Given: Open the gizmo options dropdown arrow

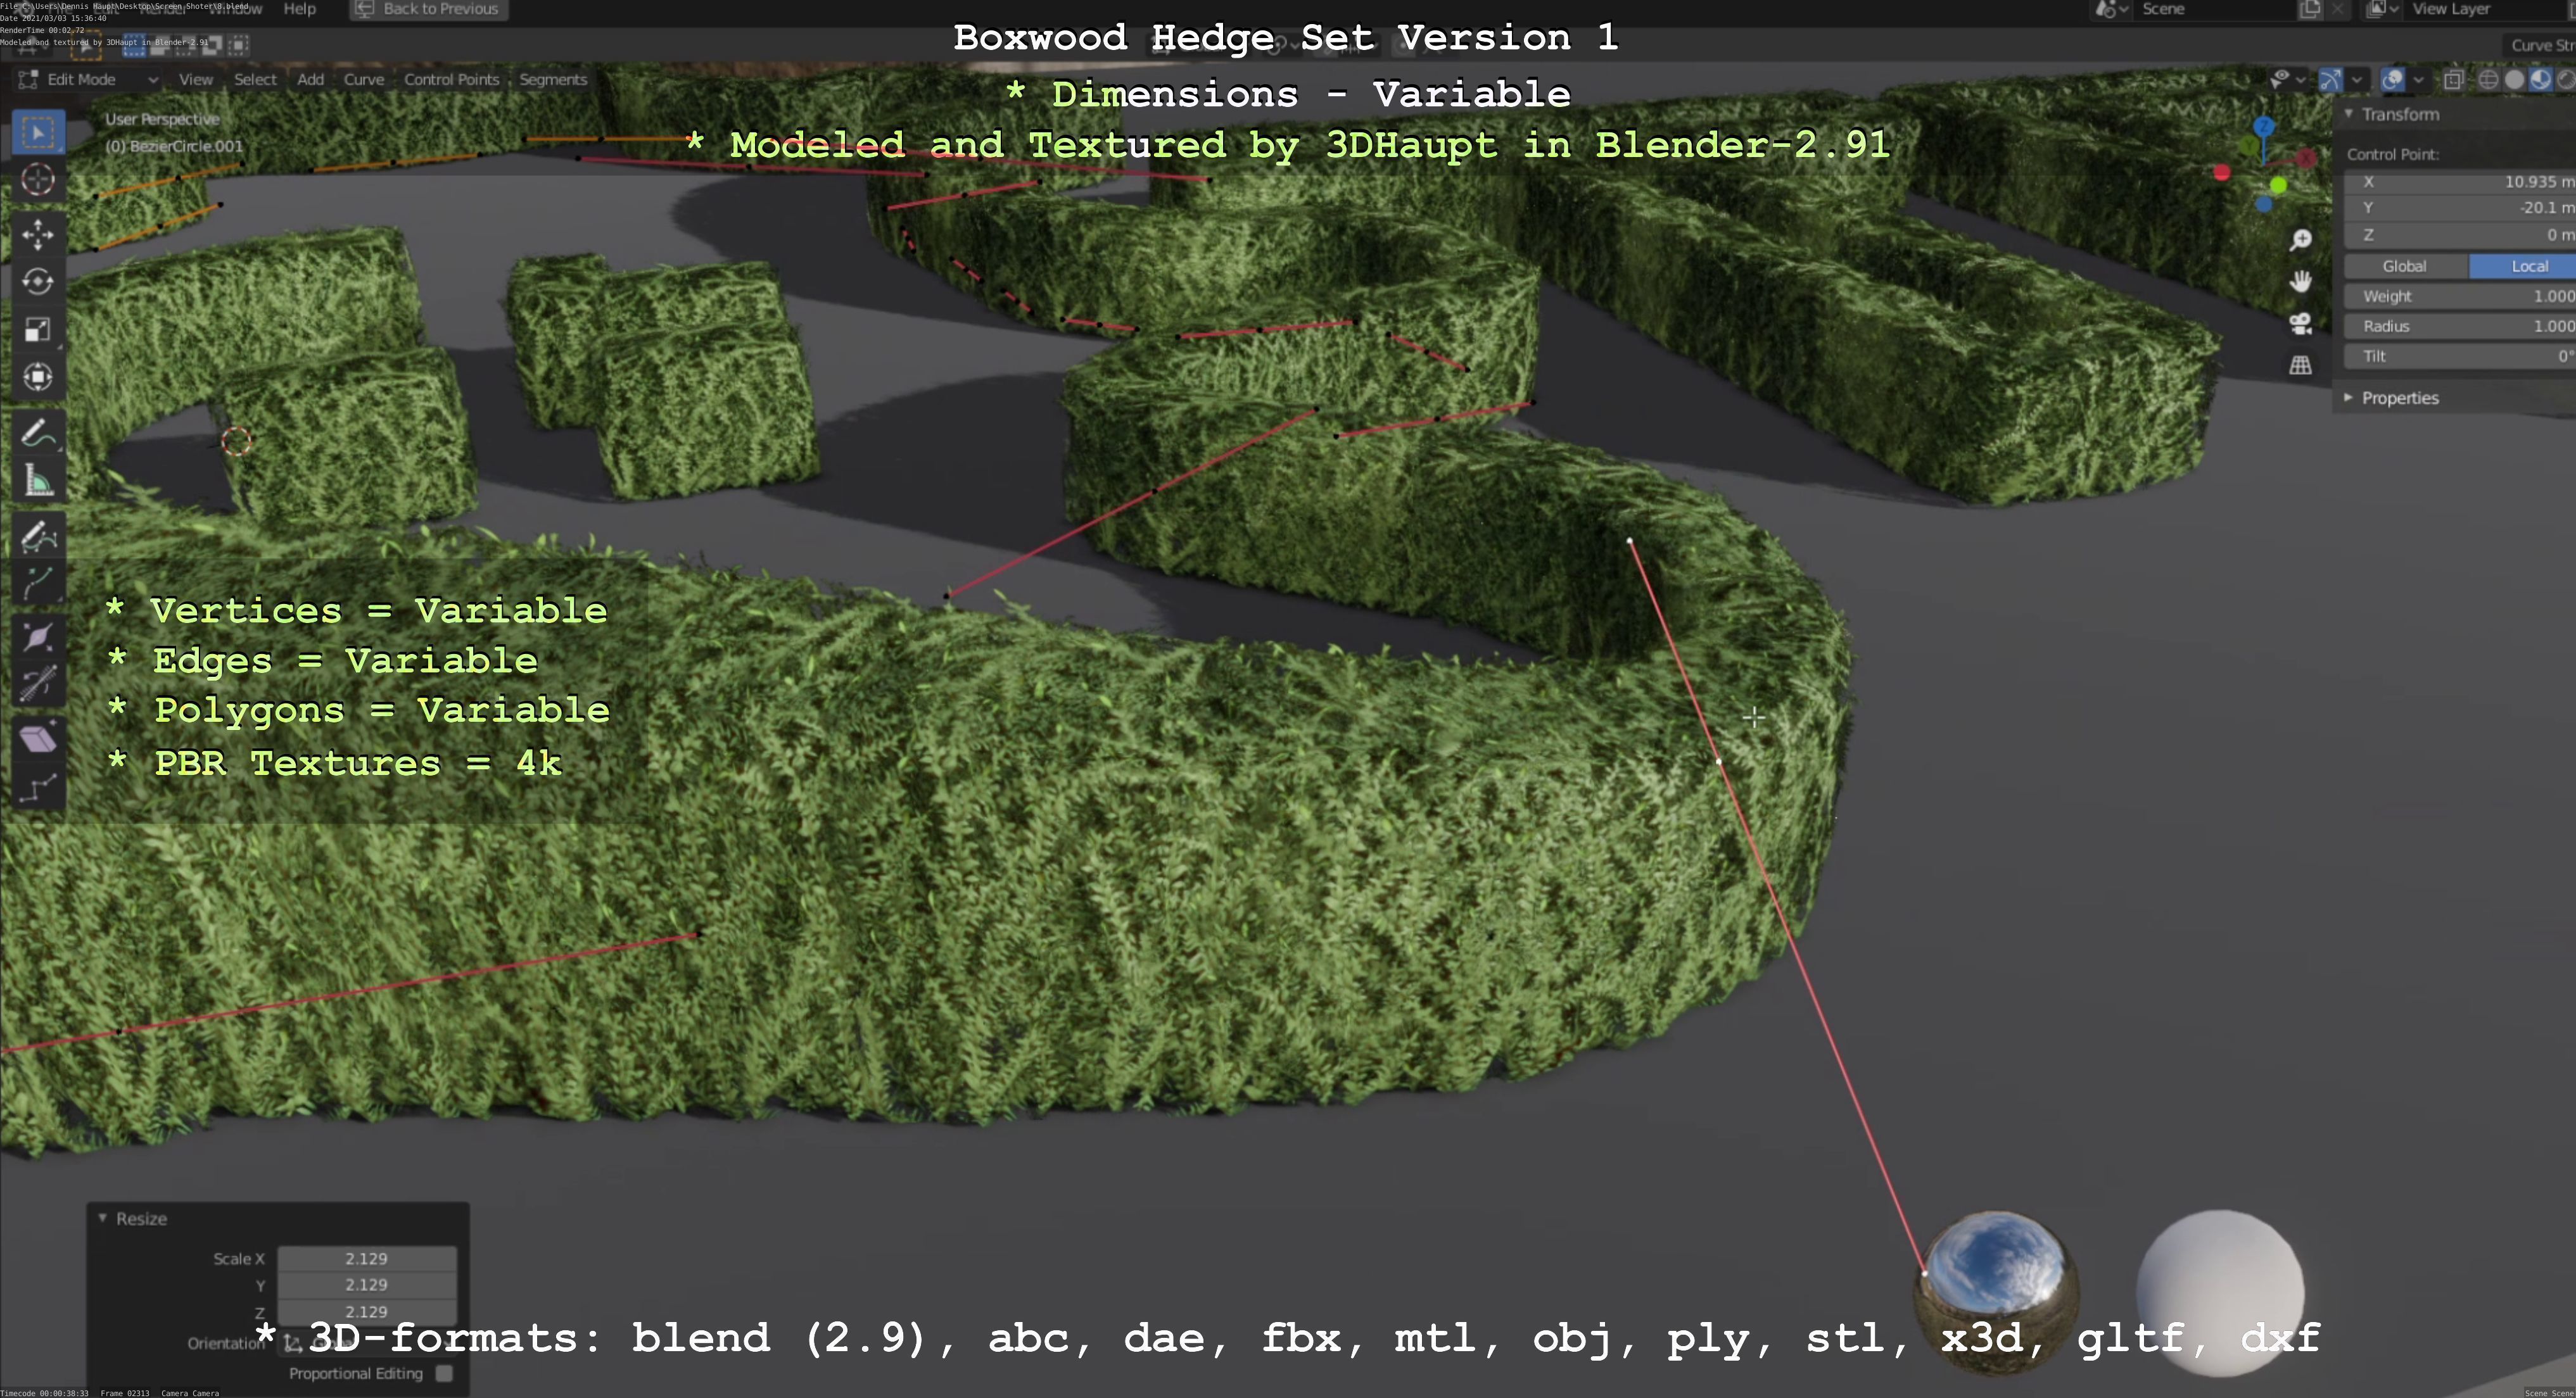Looking at the screenshot, I should pos(2357,80).
